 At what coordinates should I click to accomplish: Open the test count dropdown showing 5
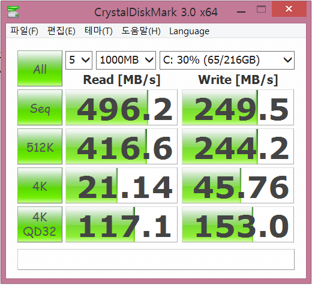[x=79, y=60]
